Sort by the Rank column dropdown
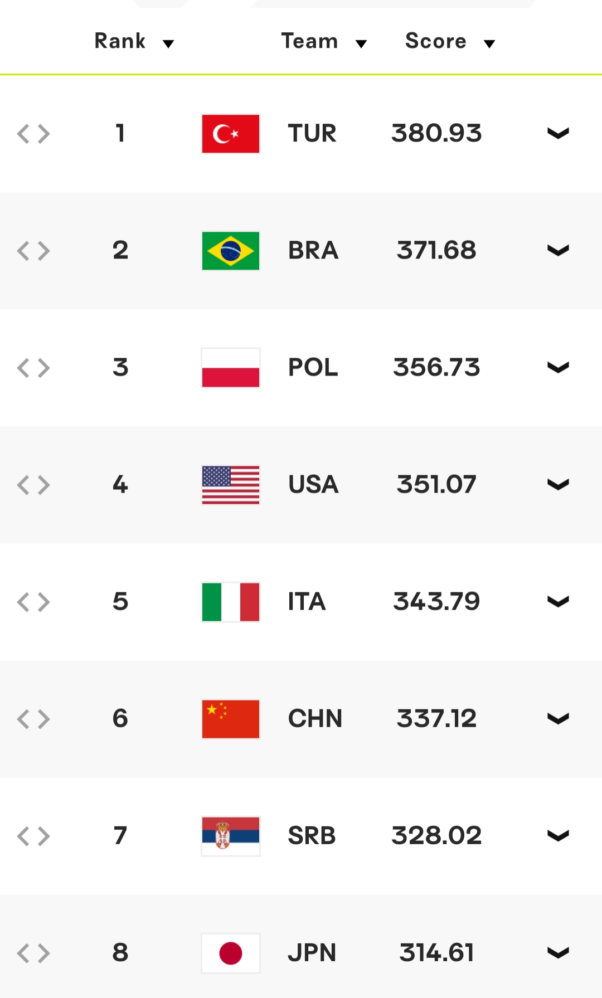The width and height of the screenshot is (602, 998). tap(168, 43)
